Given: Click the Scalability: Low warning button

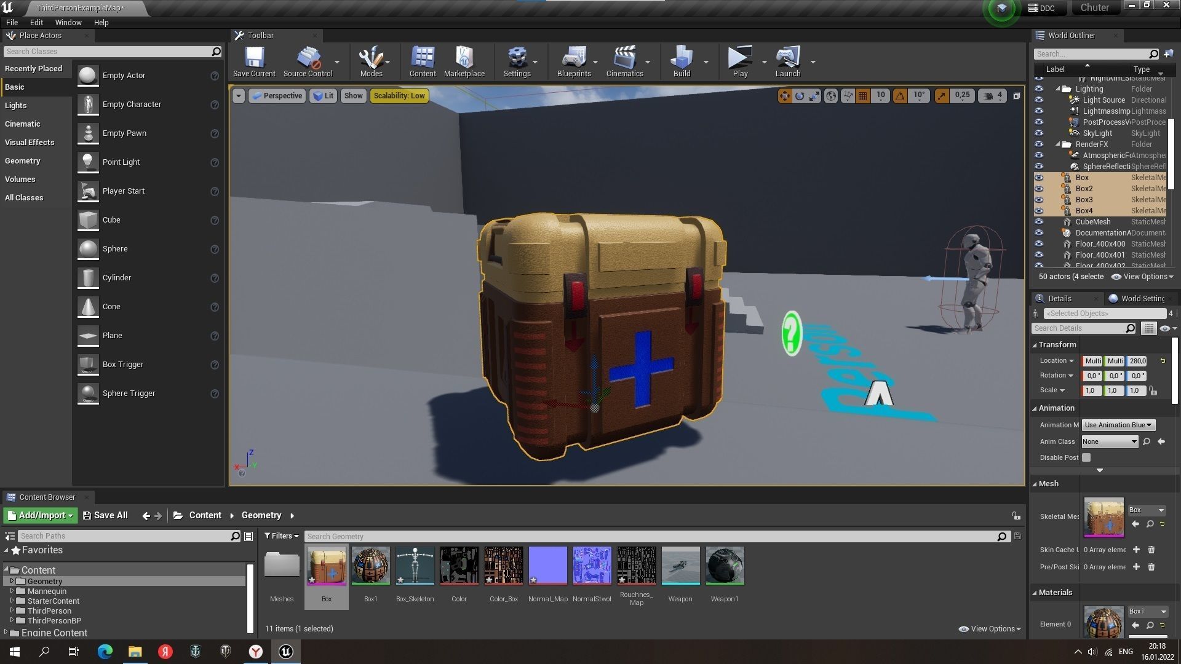Looking at the screenshot, I should pyautogui.click(x=399, y=96).
